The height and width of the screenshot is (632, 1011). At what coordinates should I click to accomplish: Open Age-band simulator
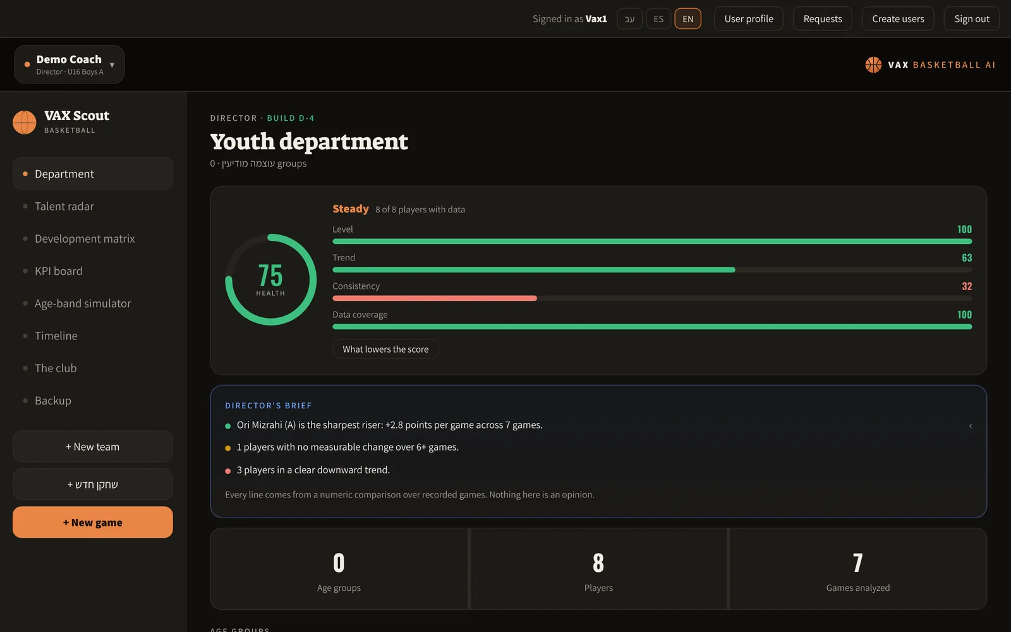pyautogui.click(x=93, y=303)
